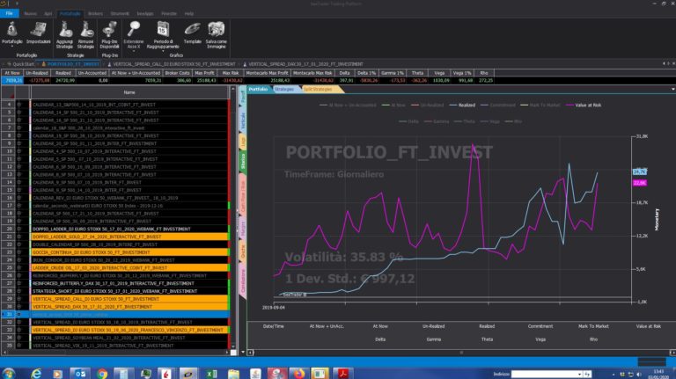
Task: Expand the Portafoglio button dropdown arrow
Action: [12, 47]
